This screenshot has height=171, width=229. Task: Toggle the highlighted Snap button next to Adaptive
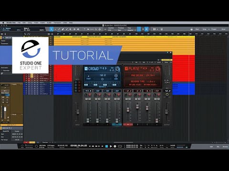point(139,29)
